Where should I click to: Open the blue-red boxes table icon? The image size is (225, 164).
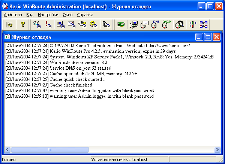[204, 24]
